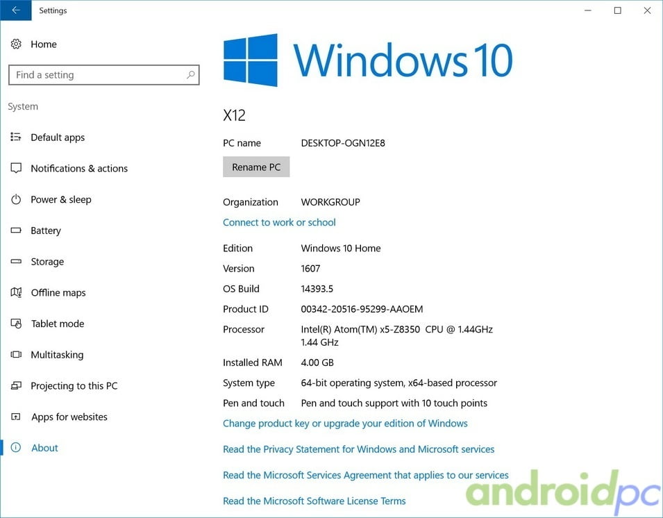This screenshot has height=518, width=663.
Task: Close the Settings window
Action: (647, 10)
